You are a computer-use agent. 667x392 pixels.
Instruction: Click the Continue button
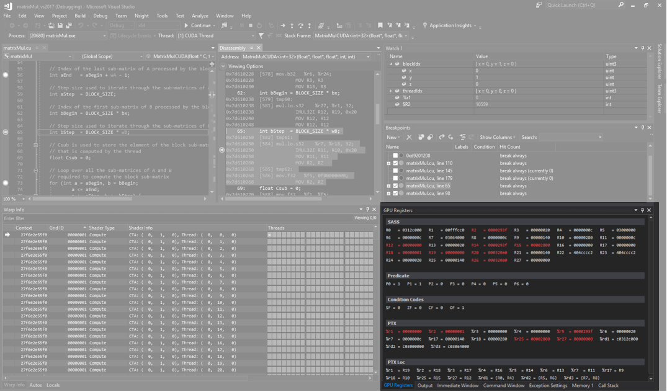(x=198, y=25)
